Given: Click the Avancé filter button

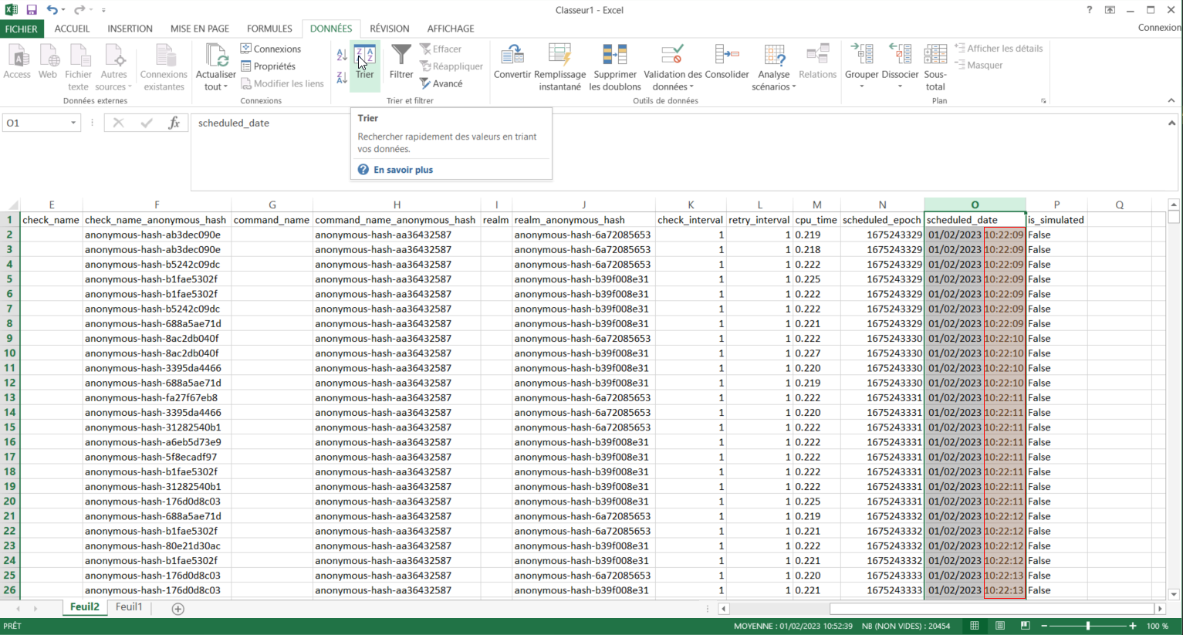Looking at the screenshot, I should 441,83.
